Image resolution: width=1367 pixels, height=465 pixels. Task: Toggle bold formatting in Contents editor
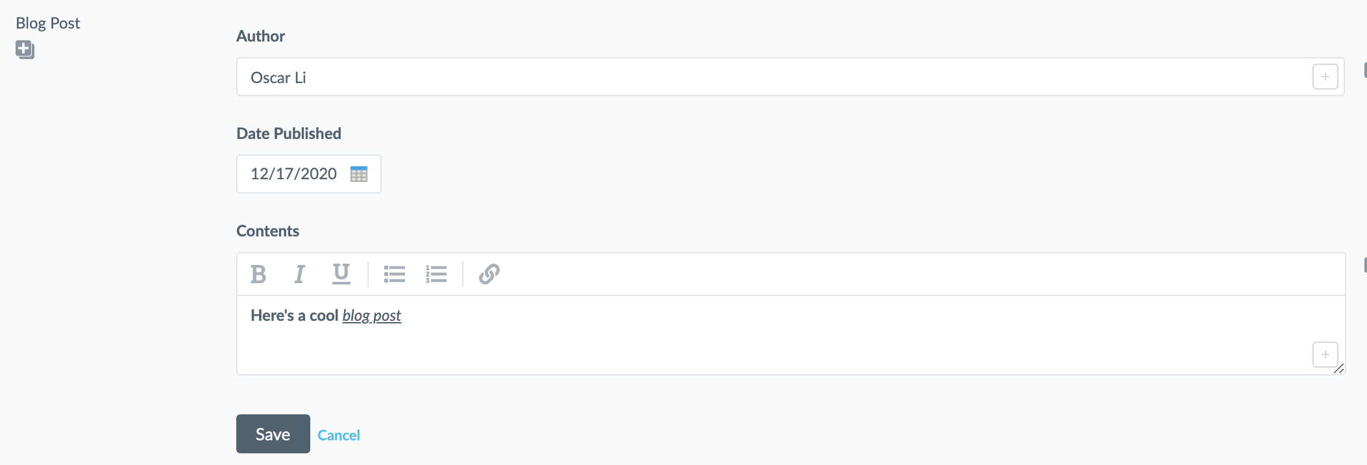point(258,274)
